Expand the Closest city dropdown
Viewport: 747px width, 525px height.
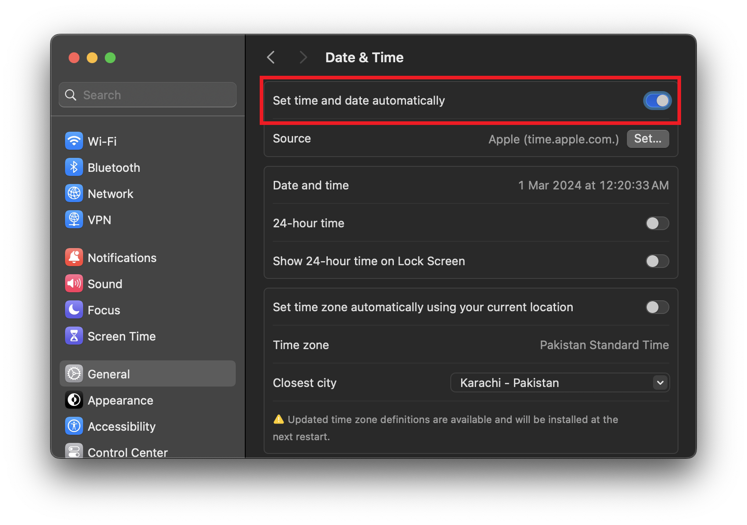coord(560,383)
